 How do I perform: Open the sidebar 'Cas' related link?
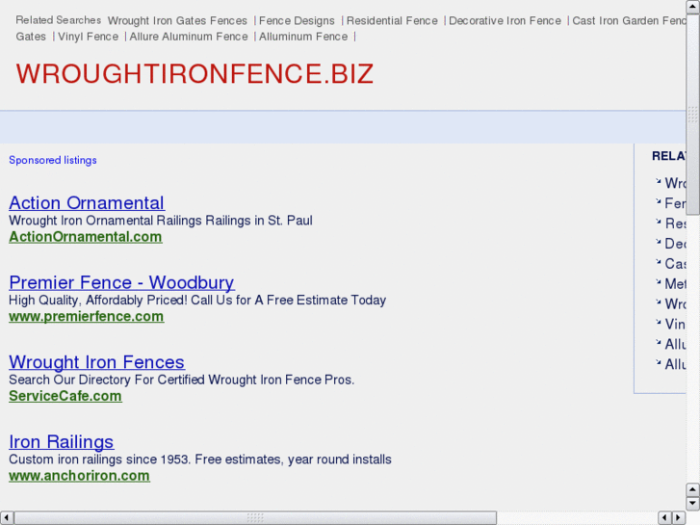(x=675, y=264)
